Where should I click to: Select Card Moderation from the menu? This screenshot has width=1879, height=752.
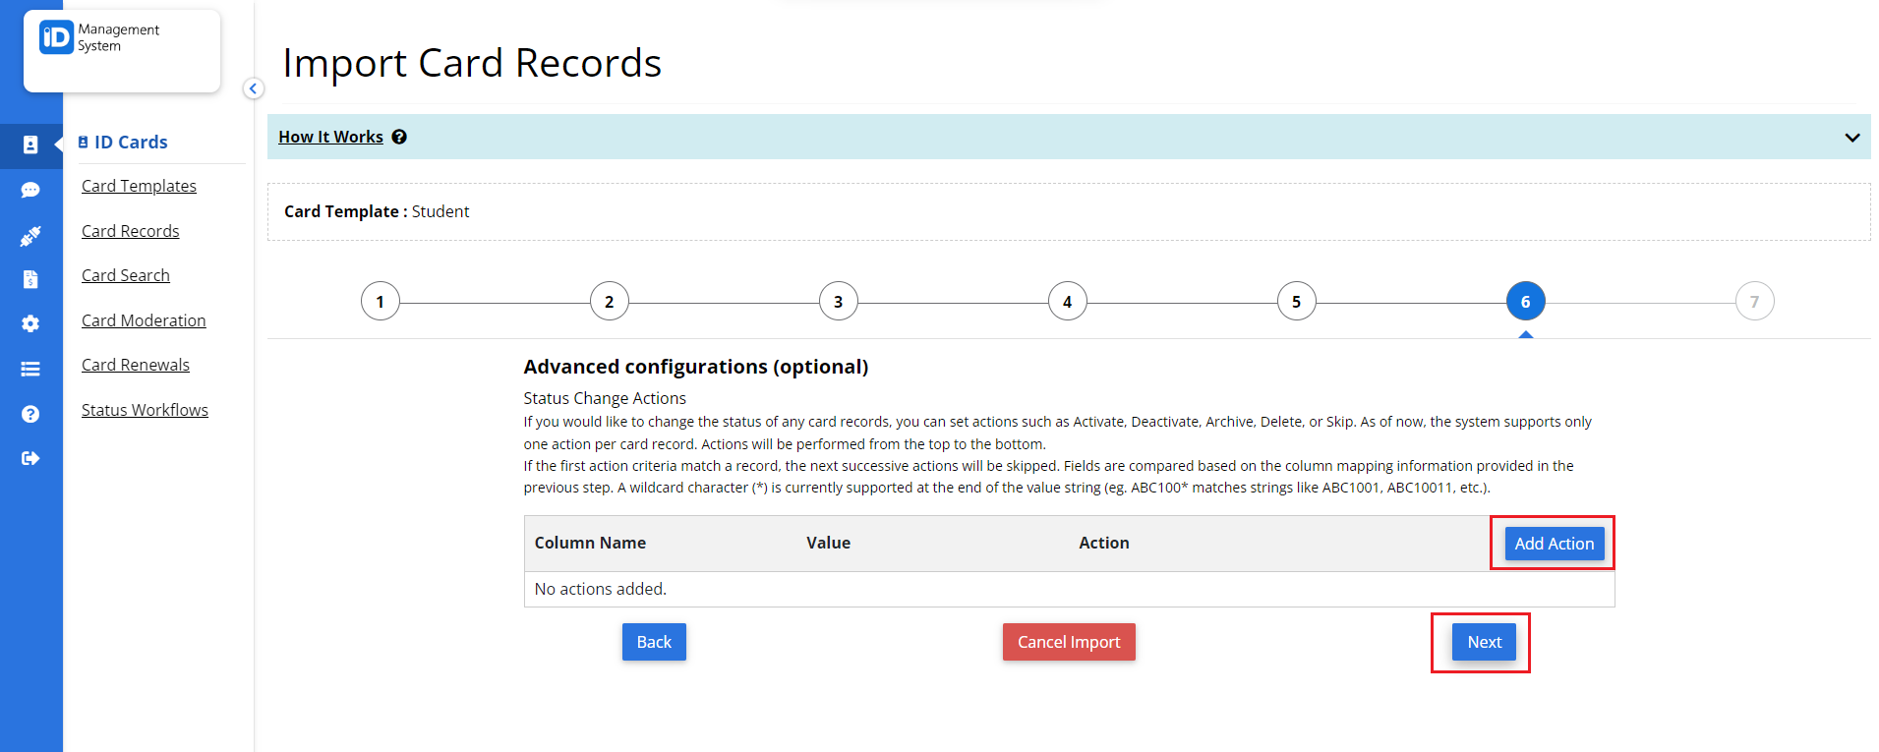(x=144, y=319)
